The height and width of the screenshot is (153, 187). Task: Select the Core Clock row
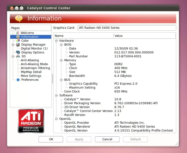pyautogui.click(x=115, y=91)
